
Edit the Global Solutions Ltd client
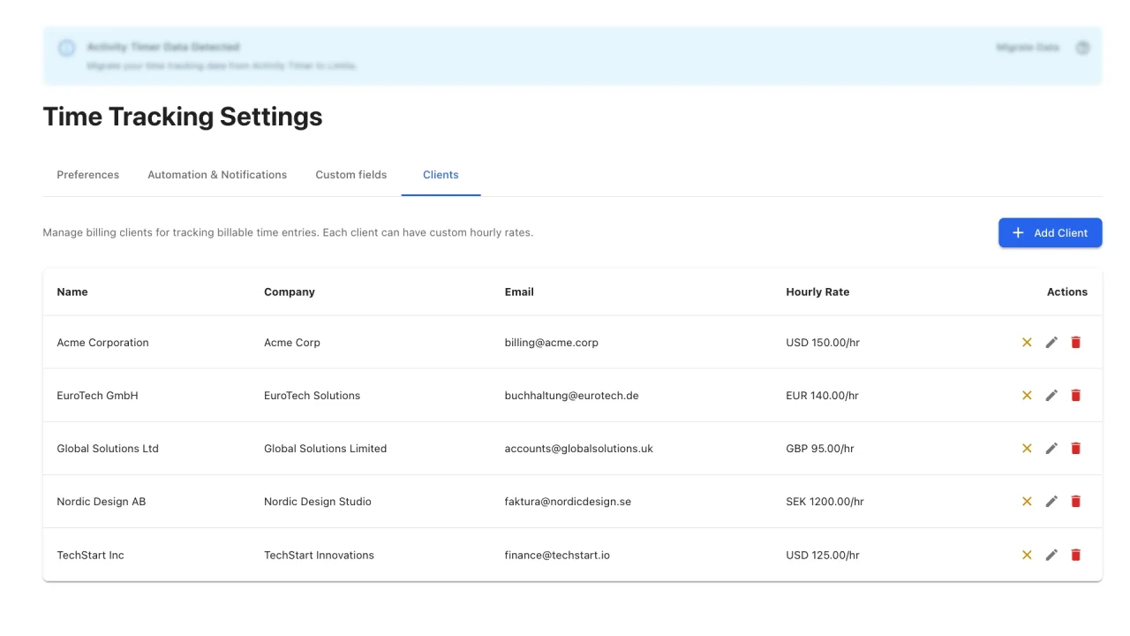[1051, 448]
